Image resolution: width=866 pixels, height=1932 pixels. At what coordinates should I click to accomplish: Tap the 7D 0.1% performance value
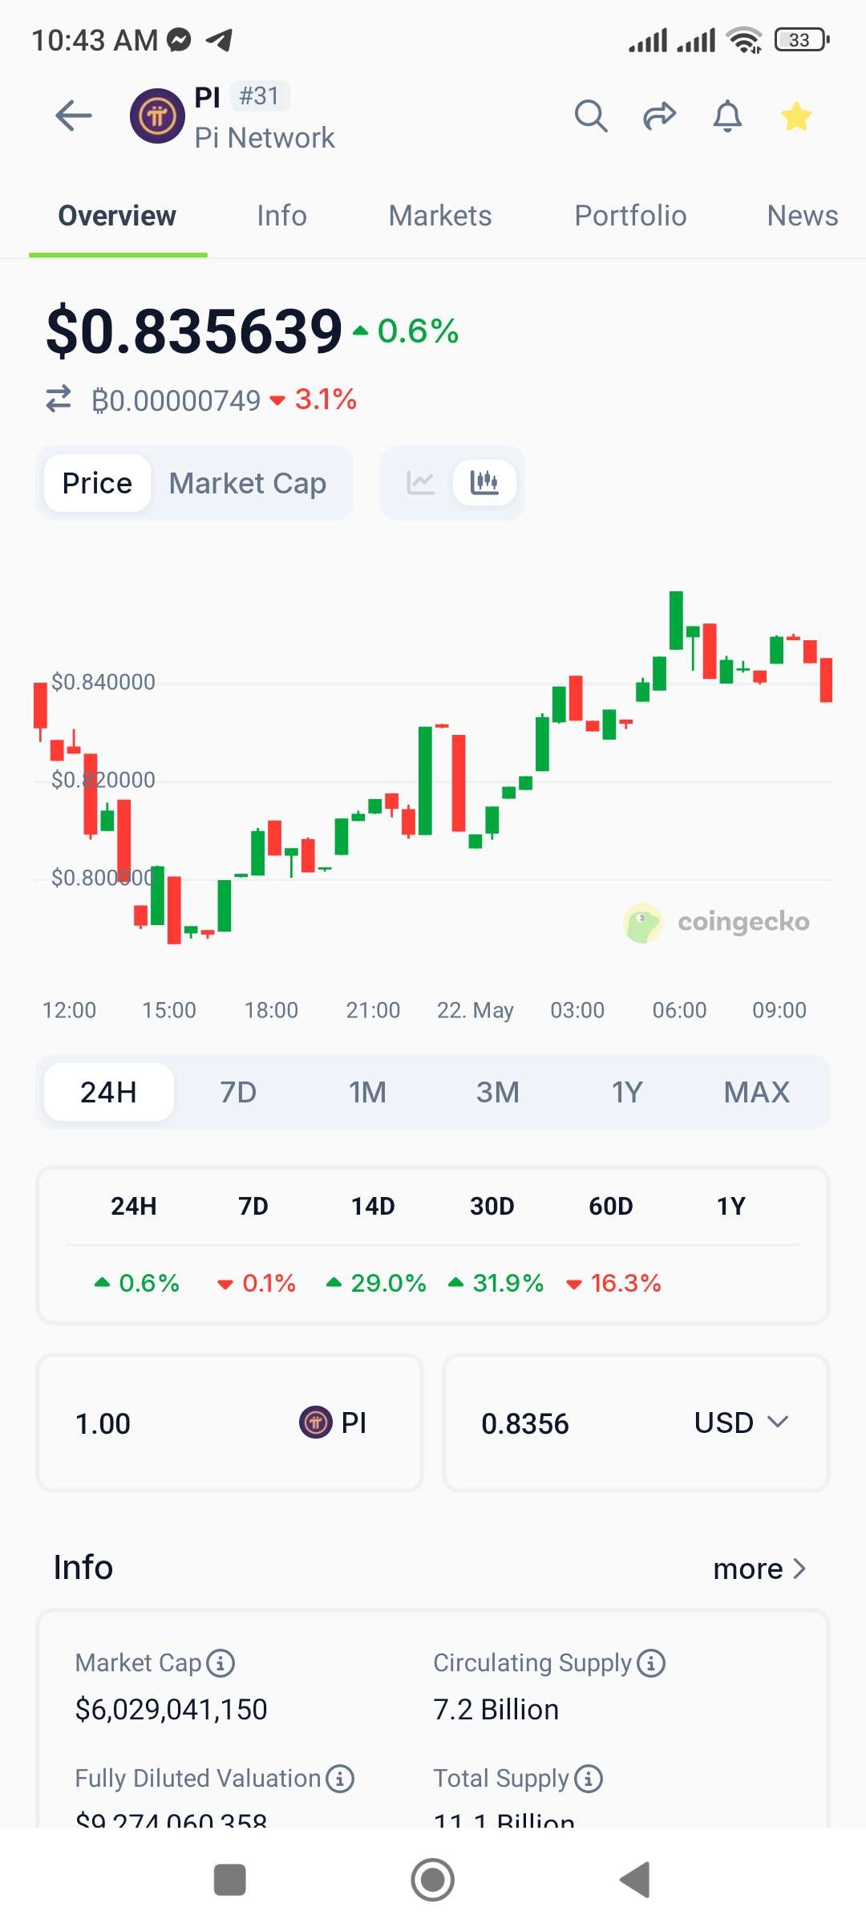(257, 1283)
